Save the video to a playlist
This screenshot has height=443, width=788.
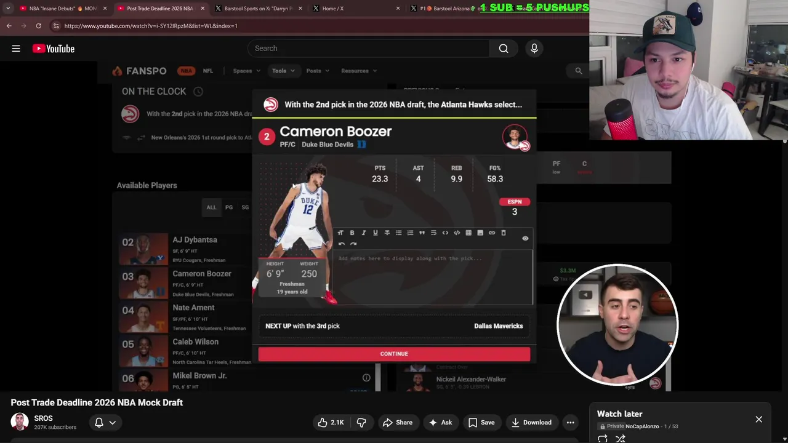tap(481, 422)
